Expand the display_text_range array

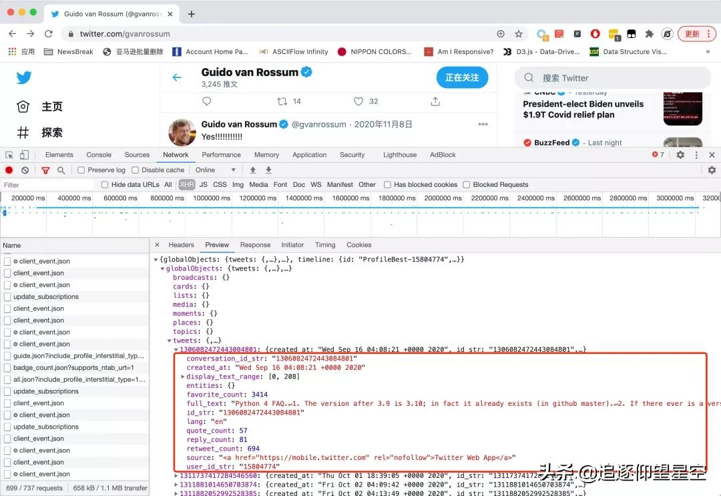point(182,377)
